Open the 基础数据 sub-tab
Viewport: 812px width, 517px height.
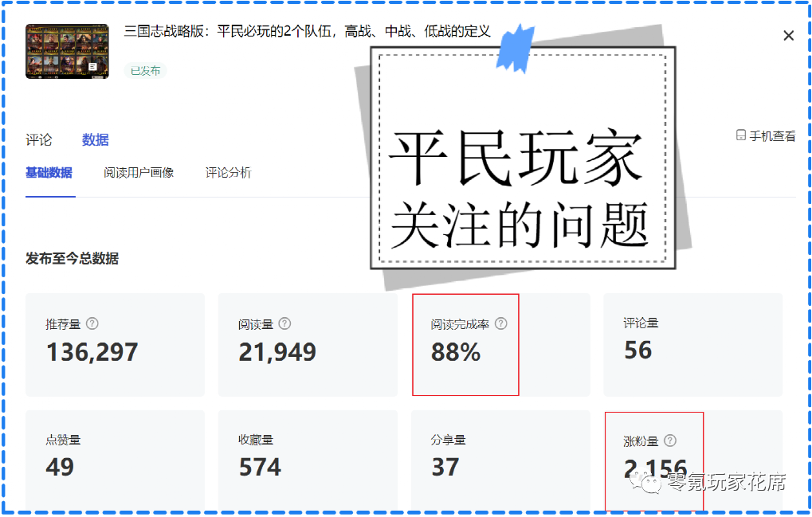point(49,173)
